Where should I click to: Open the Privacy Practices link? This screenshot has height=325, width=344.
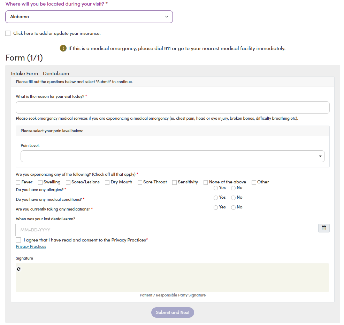(x=31, y=246)
